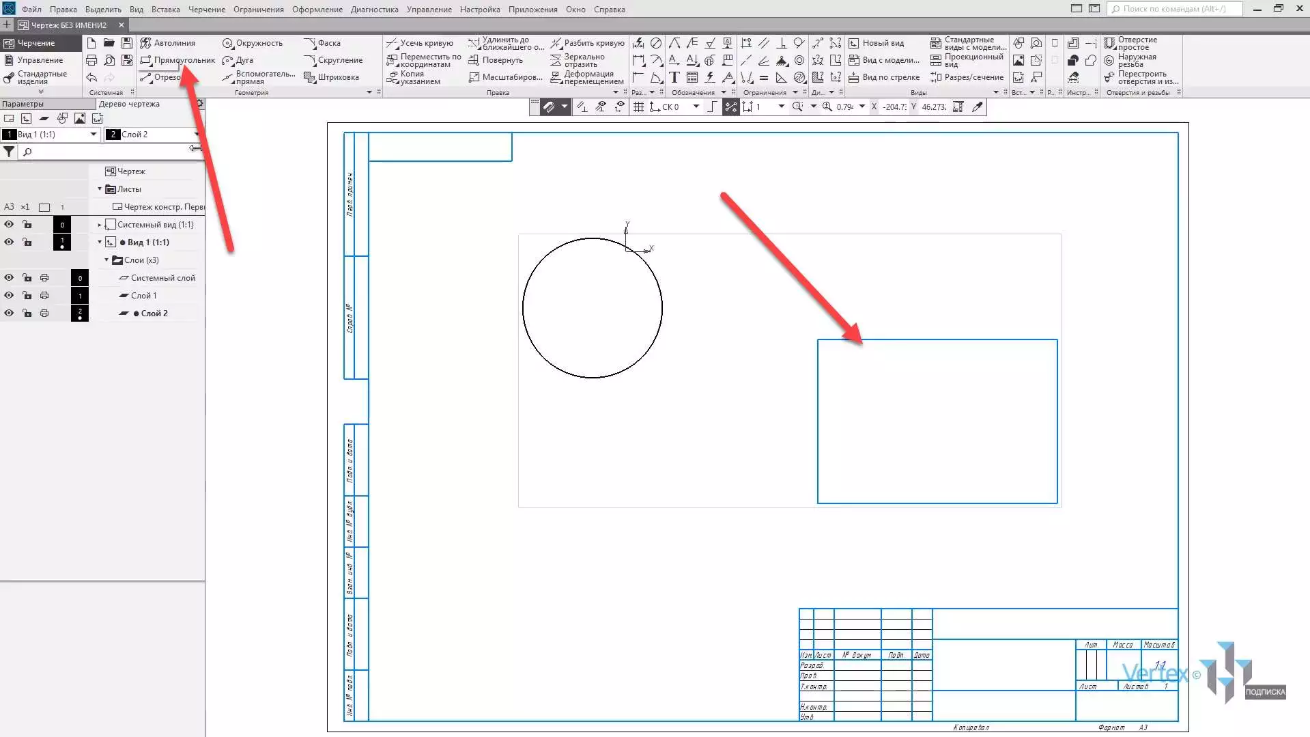
Task: Toggle visibility of Слой 1
Action: (x=9, y=296)
